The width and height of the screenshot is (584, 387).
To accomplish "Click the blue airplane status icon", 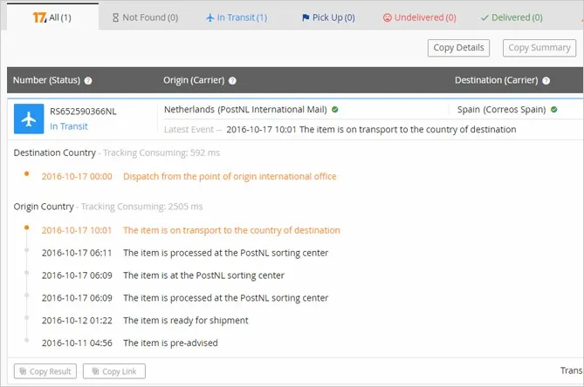I will pos(29,119).
